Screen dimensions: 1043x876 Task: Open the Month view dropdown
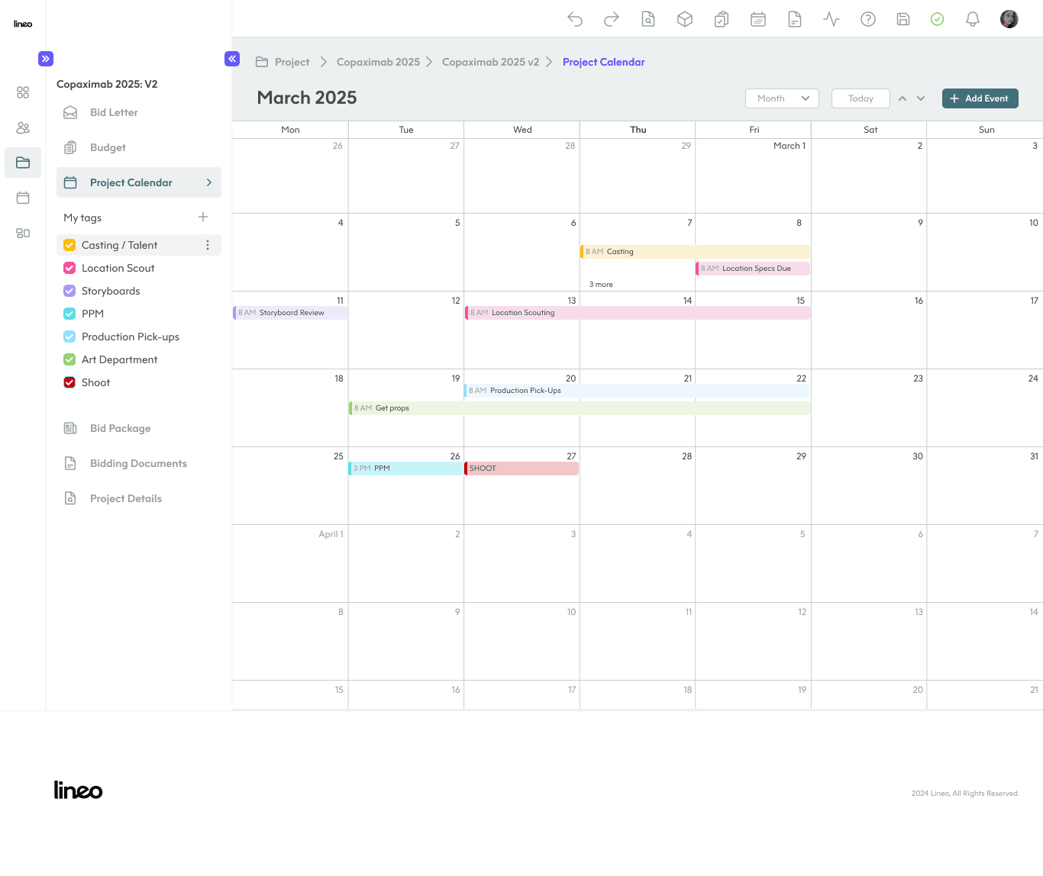tap(782, 98)
